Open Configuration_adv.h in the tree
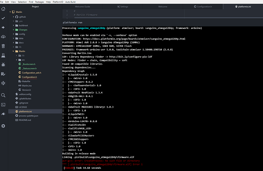 (x=32, y=73)
